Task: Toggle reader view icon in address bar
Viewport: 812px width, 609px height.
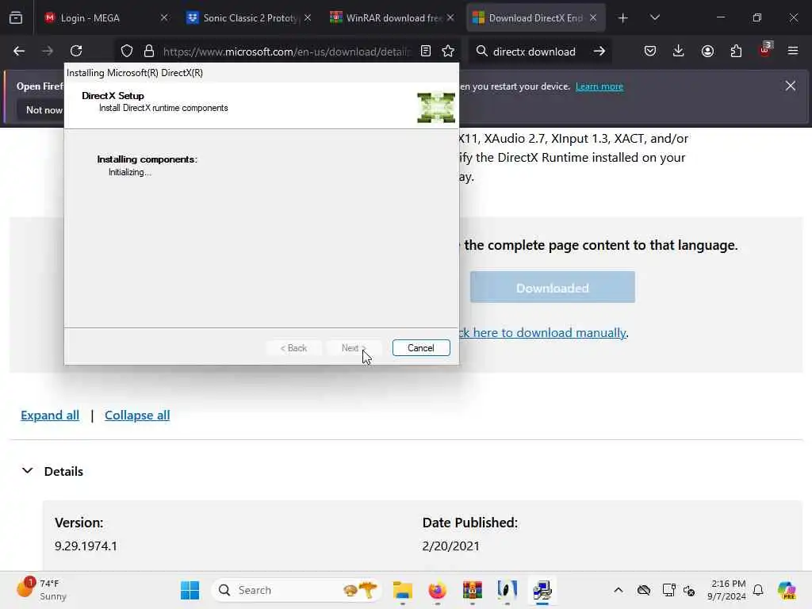Action: click(x=426, y=52)
